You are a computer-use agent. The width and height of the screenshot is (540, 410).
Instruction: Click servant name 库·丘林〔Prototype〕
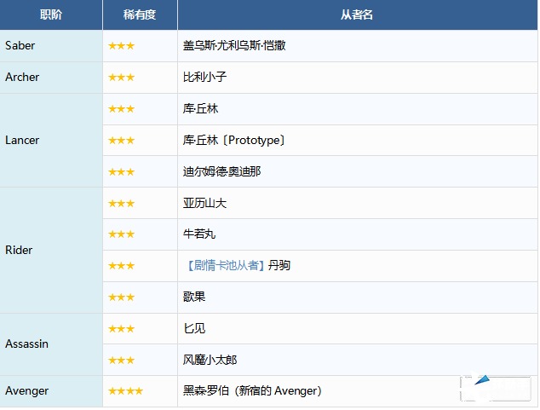click(x=234, y=141)
